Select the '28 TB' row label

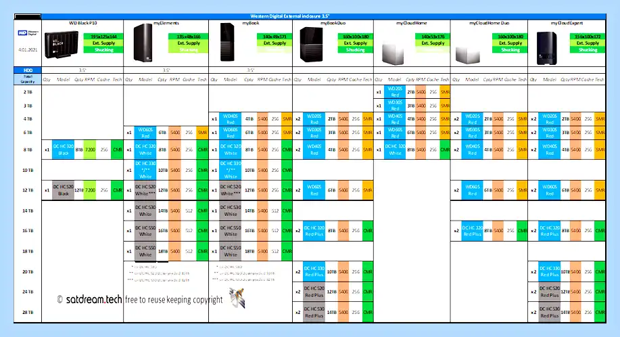[28, 312]
